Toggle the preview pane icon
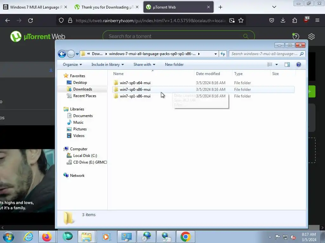 pyautogui.click(x=287, y=65)
